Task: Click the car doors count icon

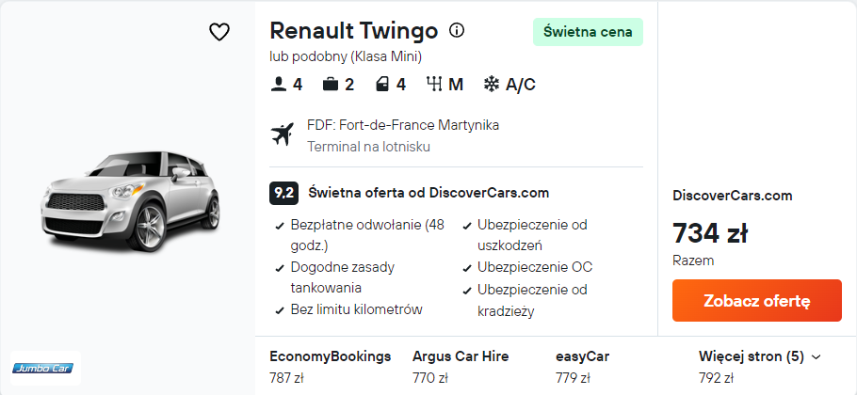Action: (383, 84)
